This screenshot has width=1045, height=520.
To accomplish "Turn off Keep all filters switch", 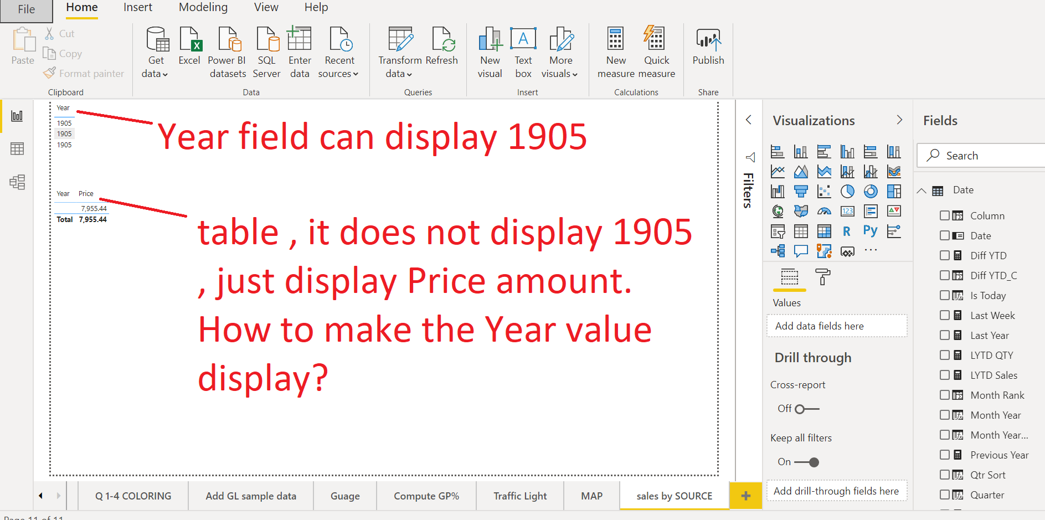I will [x=807, y=462].
